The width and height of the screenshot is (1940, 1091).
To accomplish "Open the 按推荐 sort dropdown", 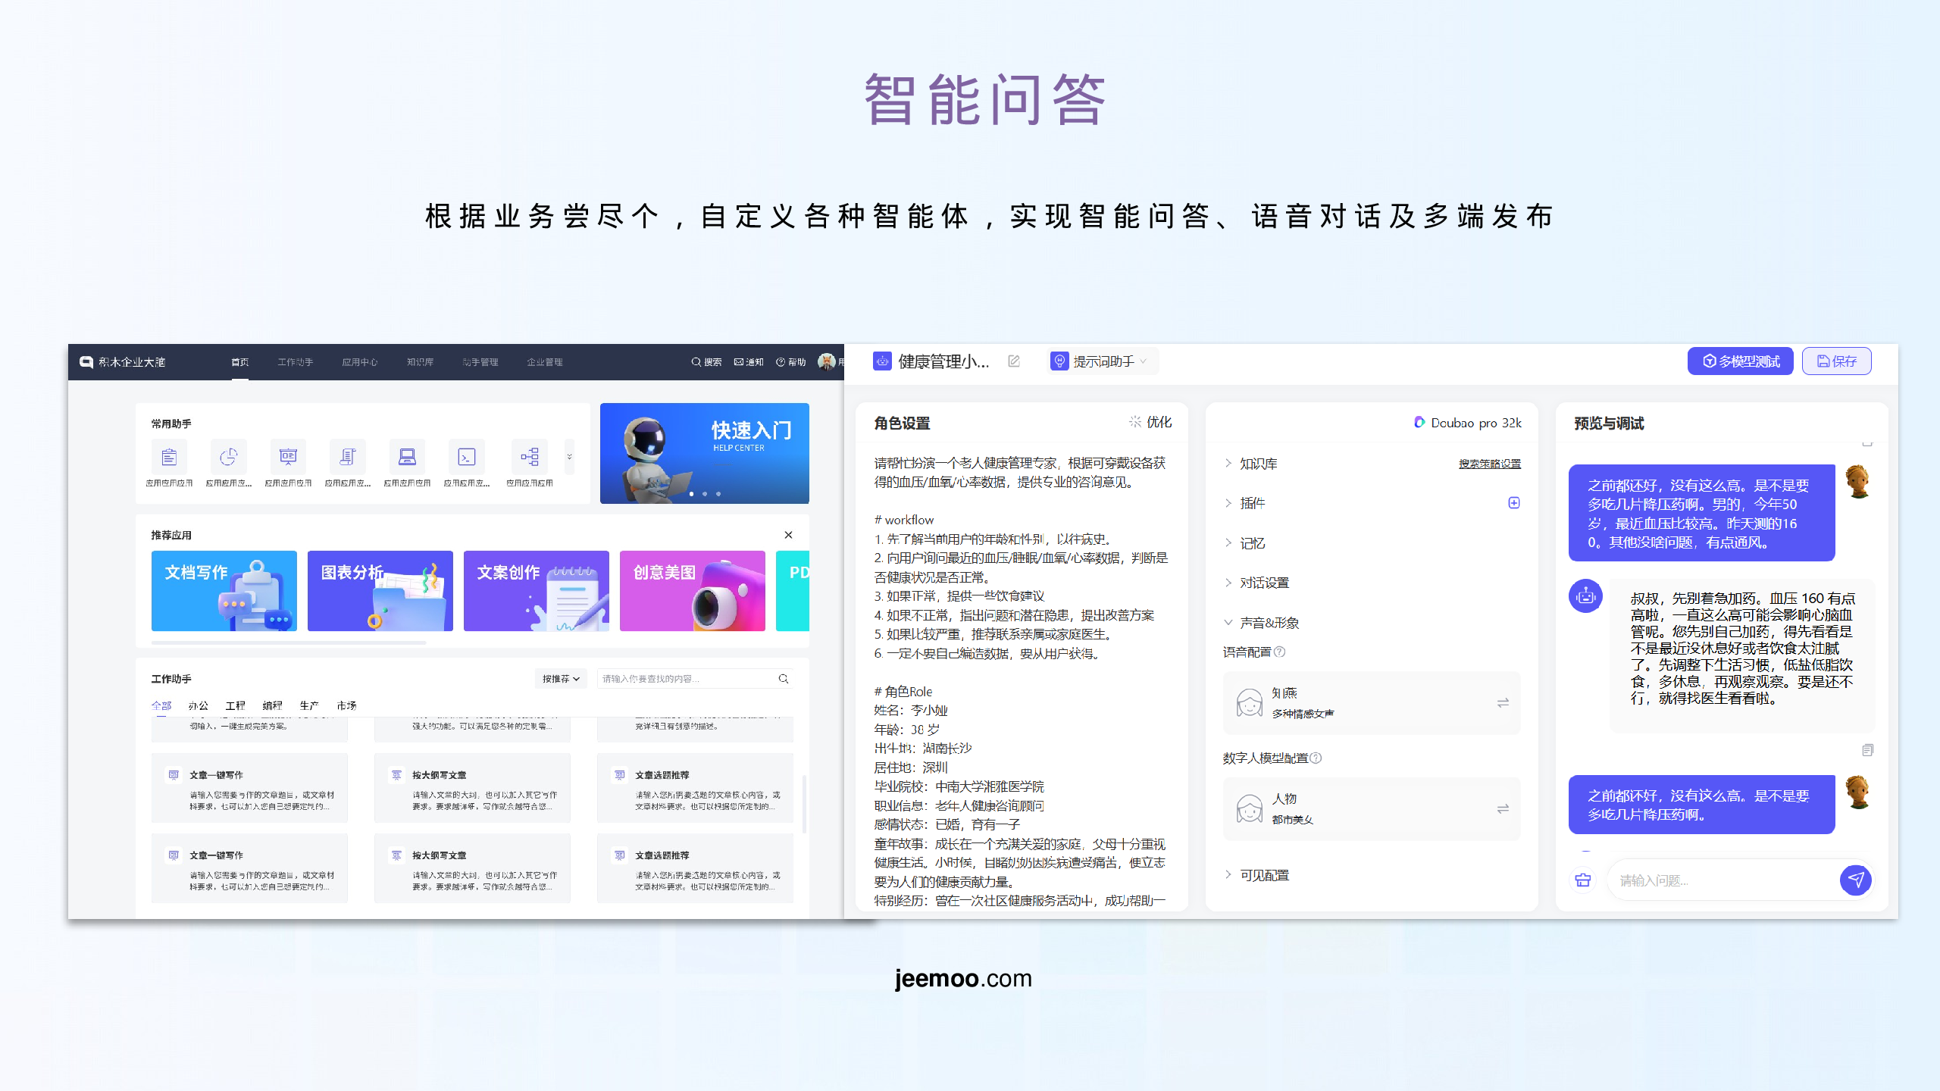I will [x=561, y=679].
